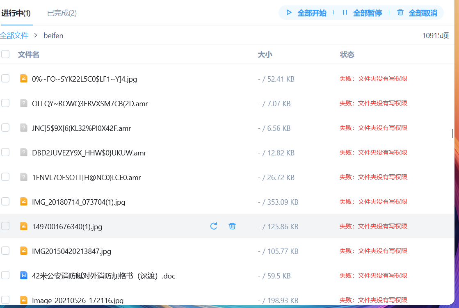This screenshot has height=308, width=459.
Task: Check the select-all checkbox in the header row
Action: 5,54
